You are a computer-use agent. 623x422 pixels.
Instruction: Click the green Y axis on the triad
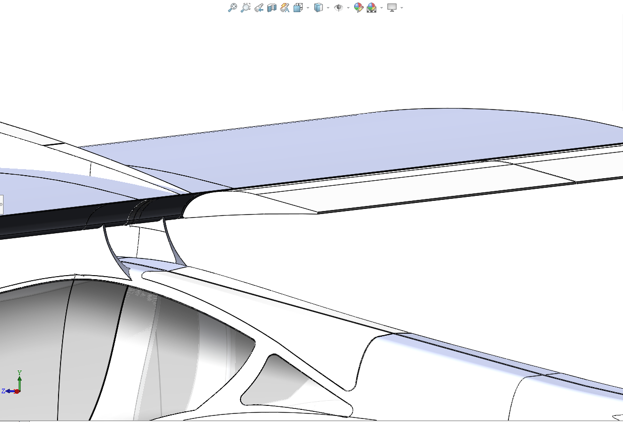[x=19, y=380]
